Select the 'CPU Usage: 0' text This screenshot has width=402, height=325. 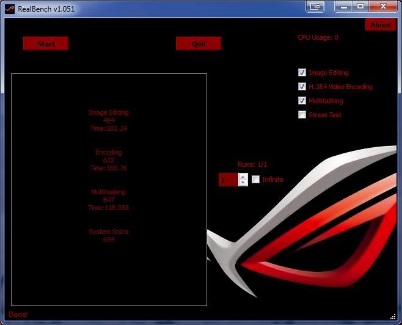[x=318, y=37]
